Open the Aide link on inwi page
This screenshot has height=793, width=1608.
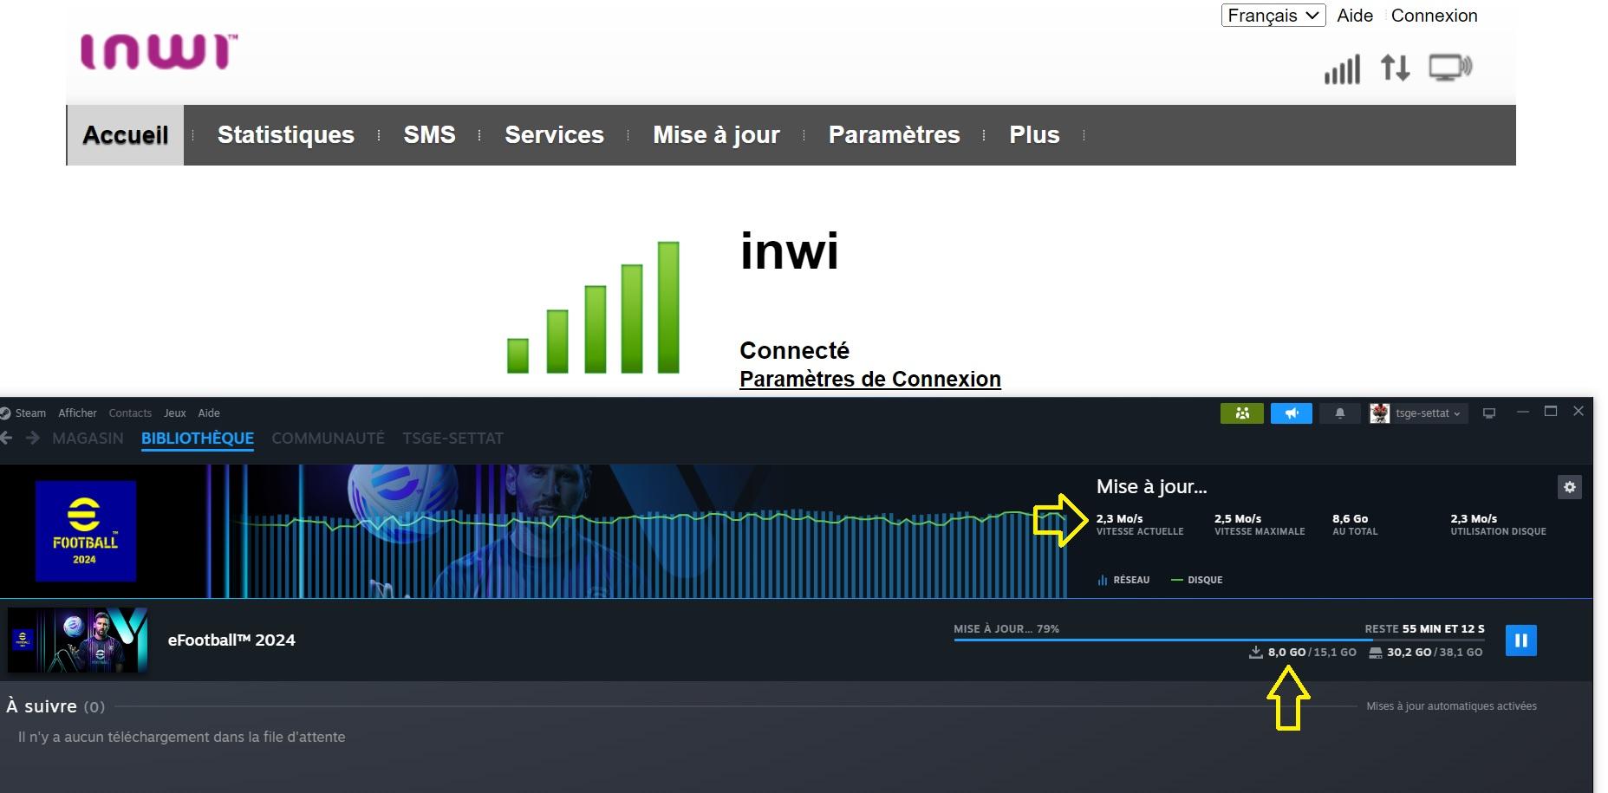[1355, 16]
